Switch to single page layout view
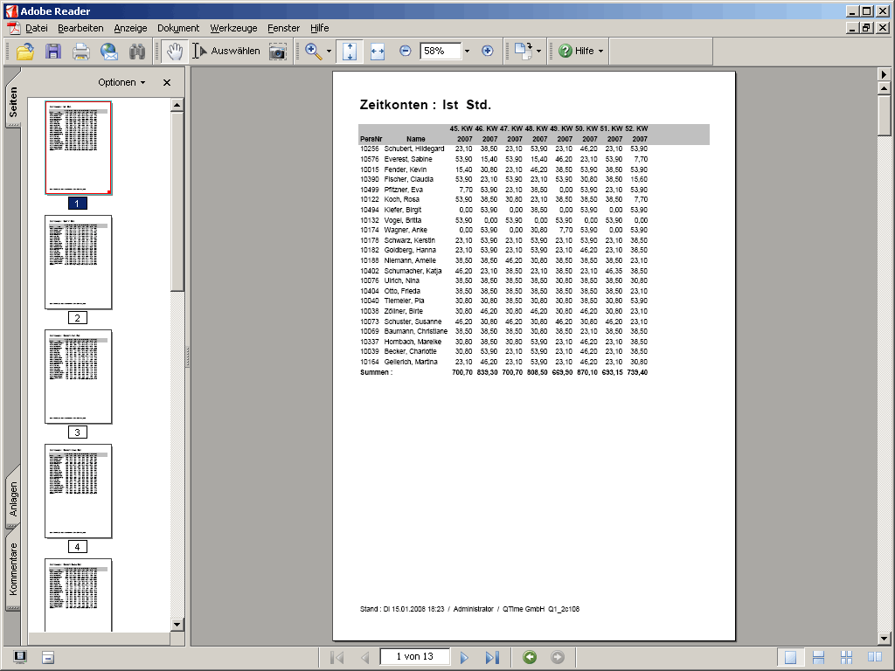This screenshot has width=895, height=671. [790, 658]
